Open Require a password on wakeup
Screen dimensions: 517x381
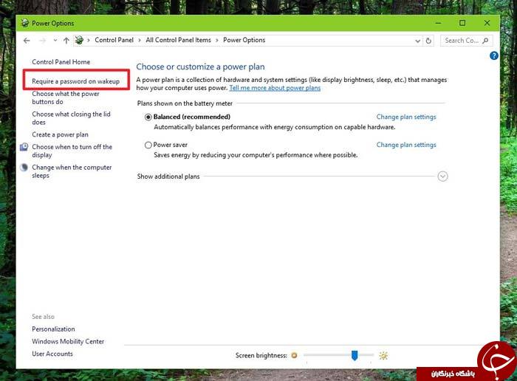(x=76, y=81)
